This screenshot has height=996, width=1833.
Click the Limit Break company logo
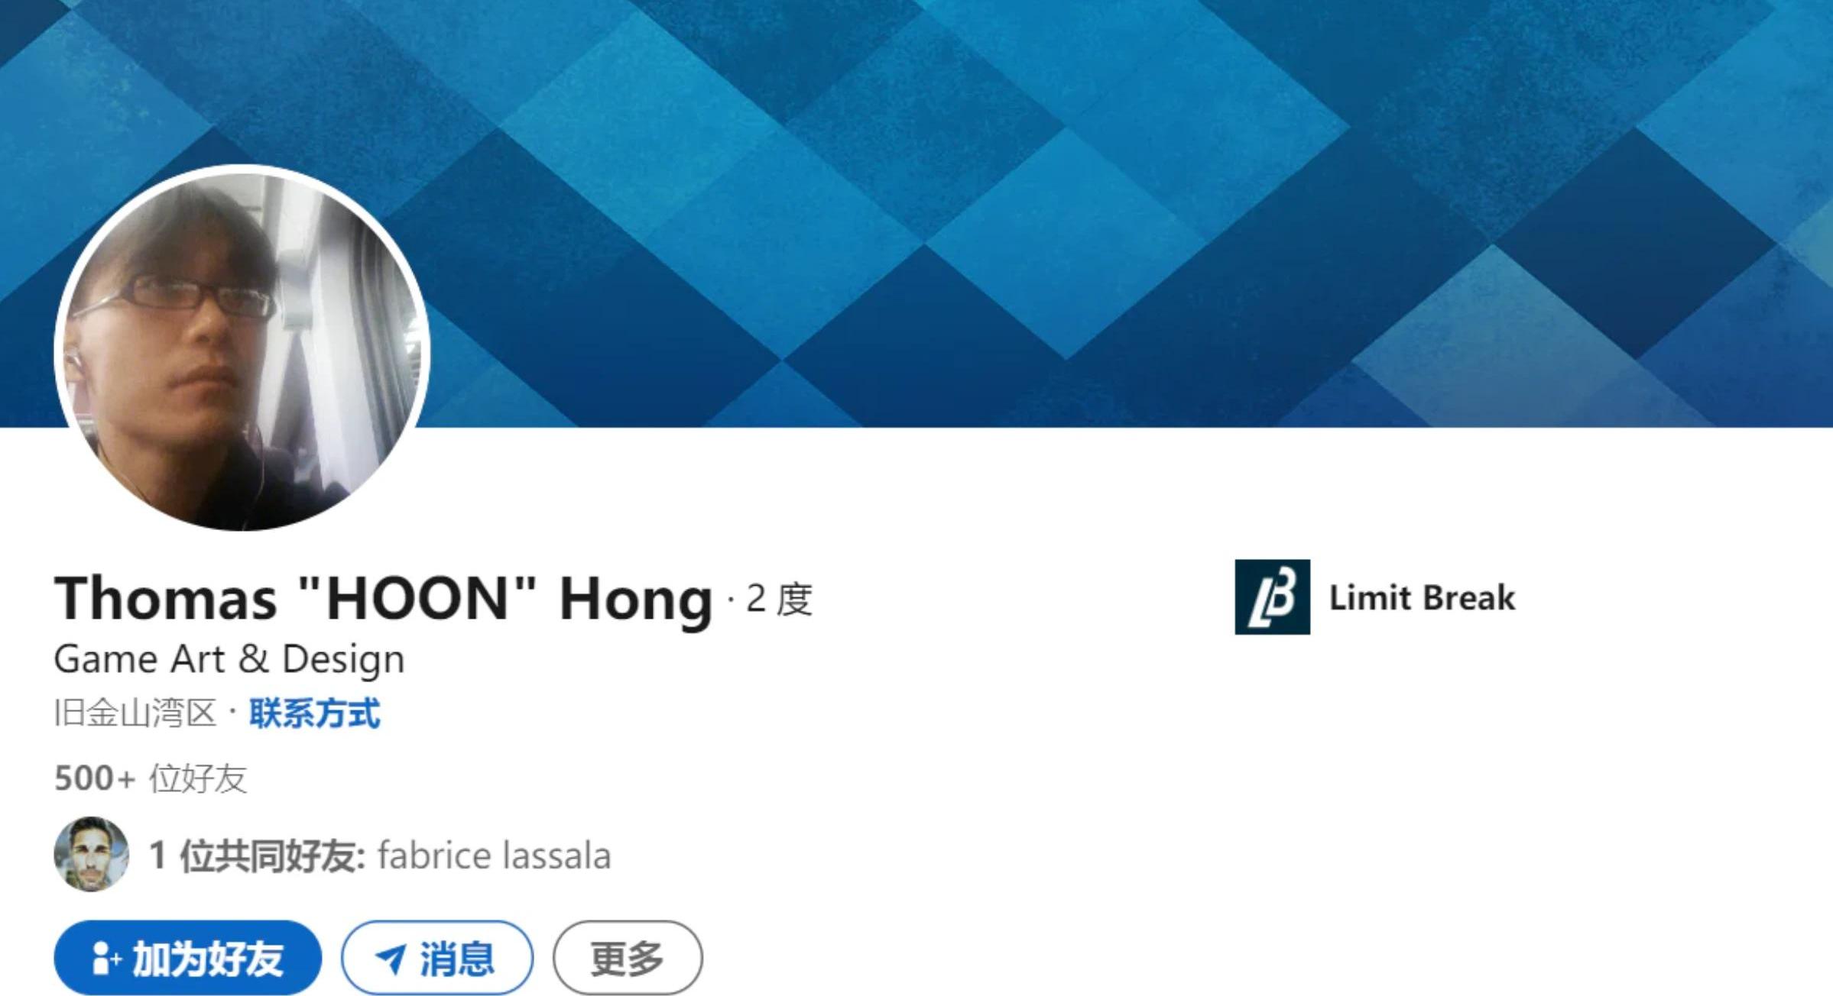coord(1272,597)
